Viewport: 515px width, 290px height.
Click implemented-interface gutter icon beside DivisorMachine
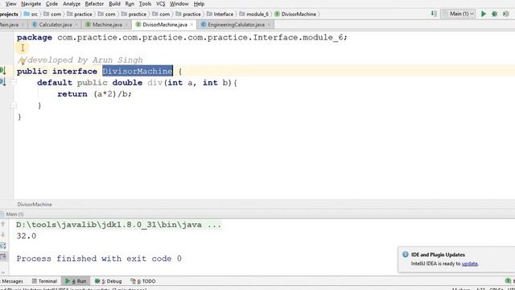click(3, 71)
